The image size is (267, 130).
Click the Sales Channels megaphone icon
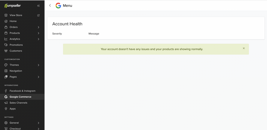pyautogui.click(x=6, y=103)
